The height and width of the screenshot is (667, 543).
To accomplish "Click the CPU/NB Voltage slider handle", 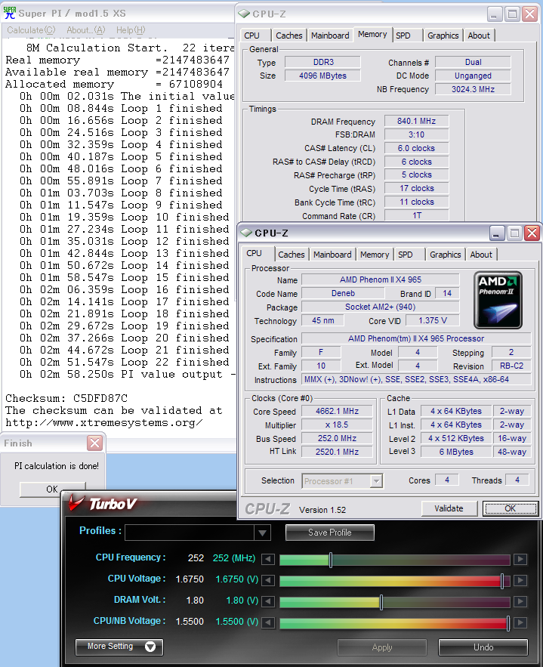I will pos(508,623).
